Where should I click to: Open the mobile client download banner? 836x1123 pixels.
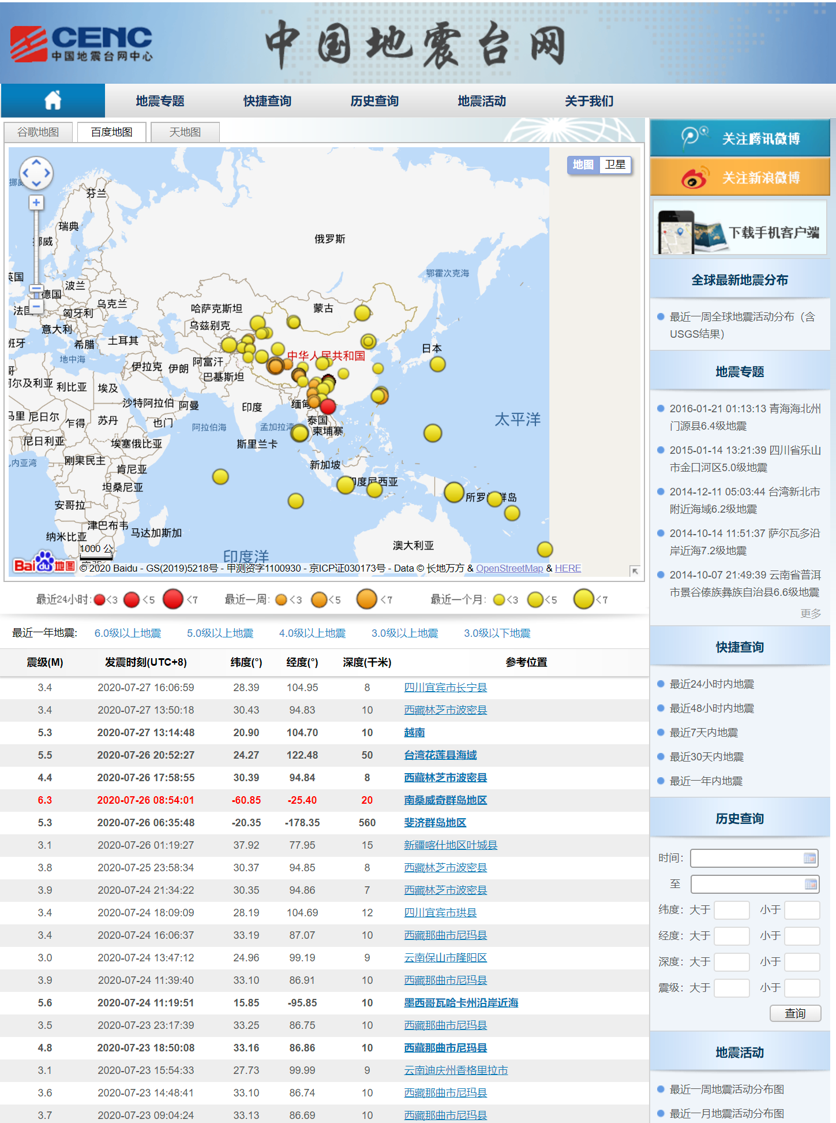[740, 227]
